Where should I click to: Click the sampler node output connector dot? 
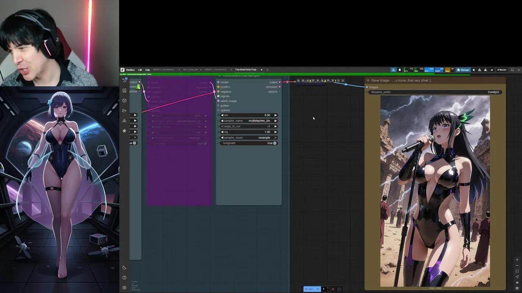pos(280,82)
